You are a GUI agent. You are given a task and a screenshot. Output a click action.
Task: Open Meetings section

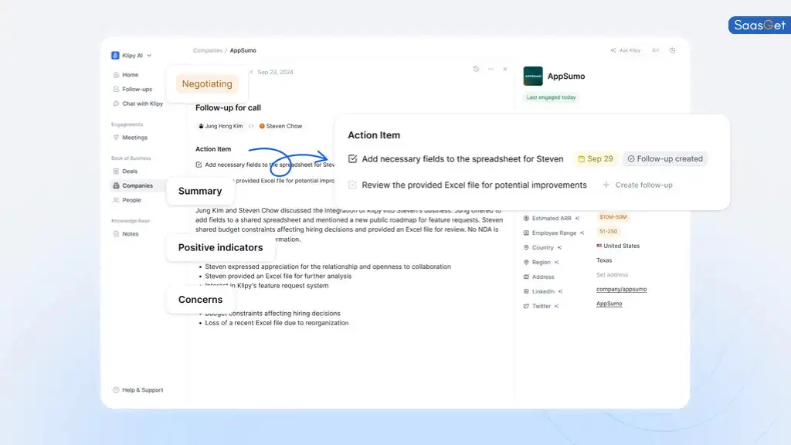(134, 138)
